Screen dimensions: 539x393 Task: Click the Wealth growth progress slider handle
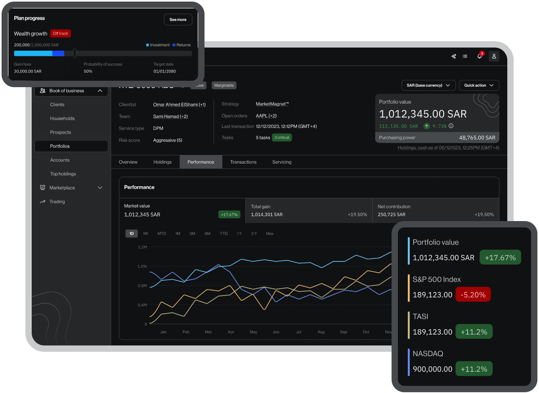pyautogui.click(x=75, y=53)
